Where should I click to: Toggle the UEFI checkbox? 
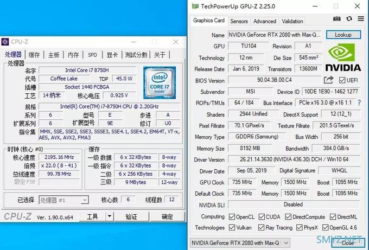pyautogui.click(x=342, y=80)
